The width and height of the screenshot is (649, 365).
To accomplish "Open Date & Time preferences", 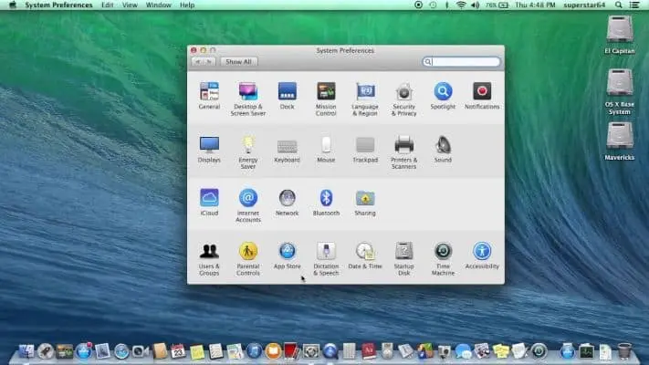I will tap(364, 255).
